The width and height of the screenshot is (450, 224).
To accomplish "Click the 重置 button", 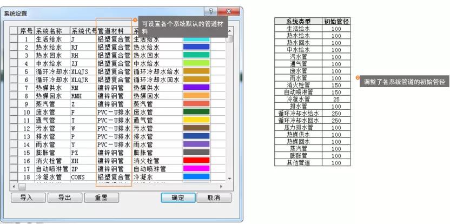I will click(101, 197).
